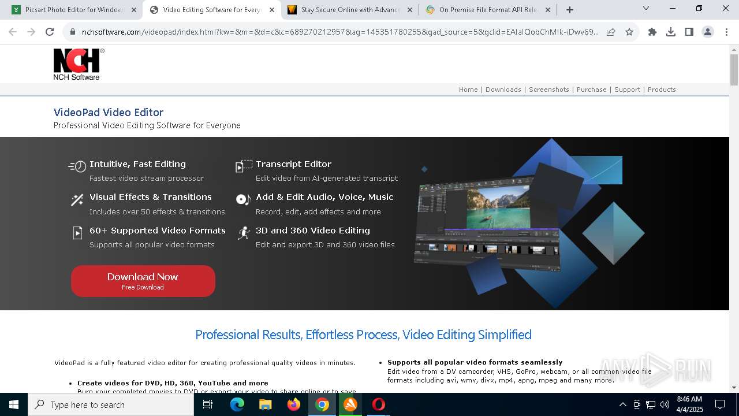Close the Stay Secure Online tab

point(410,10)
